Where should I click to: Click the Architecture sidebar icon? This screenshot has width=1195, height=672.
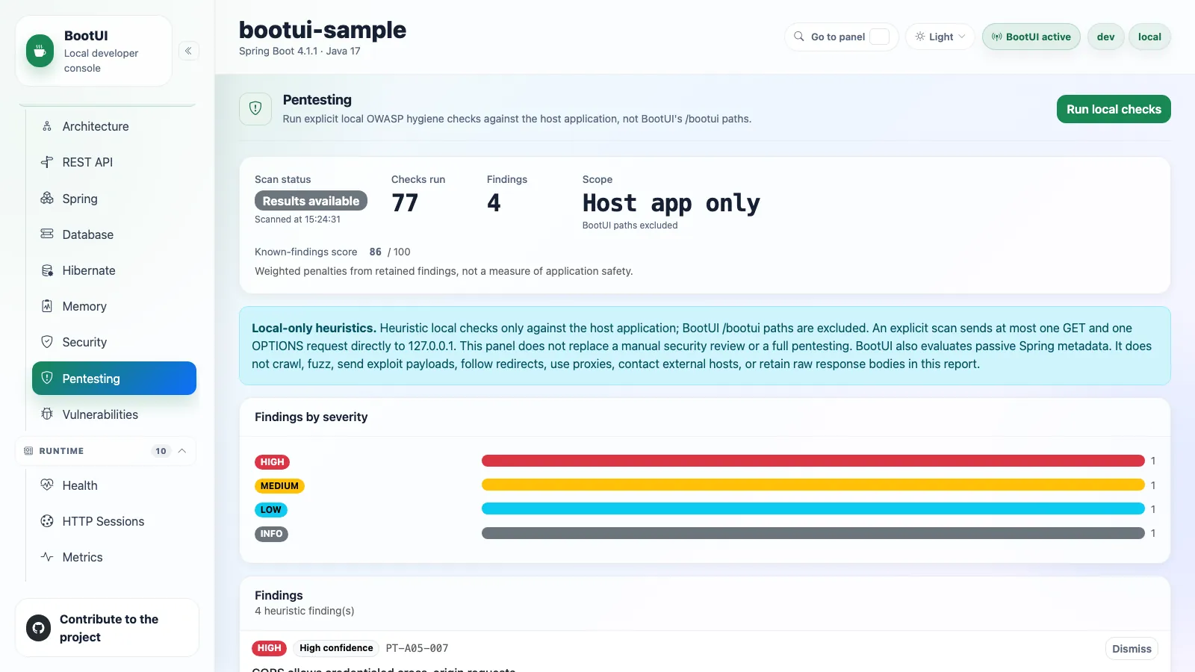tap(47, 126)
